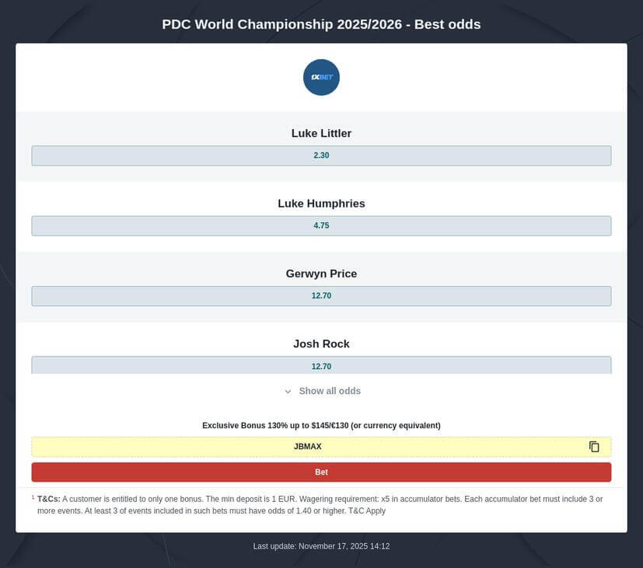
Task: Click the Gerwyn Price player name
Action: click(x=321, y=273)
